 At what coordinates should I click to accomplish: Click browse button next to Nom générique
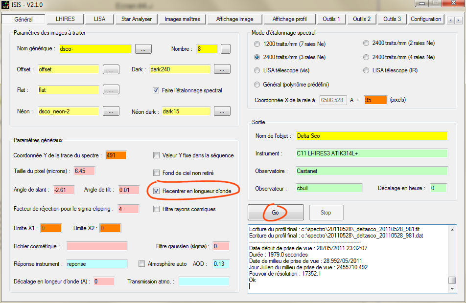[143, 49]
